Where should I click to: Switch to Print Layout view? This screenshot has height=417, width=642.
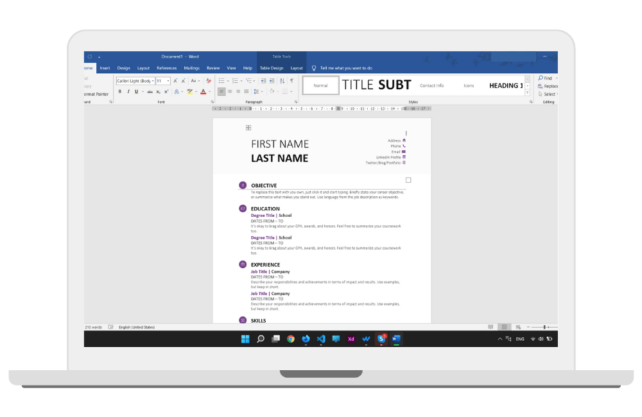tap(505, 327)
